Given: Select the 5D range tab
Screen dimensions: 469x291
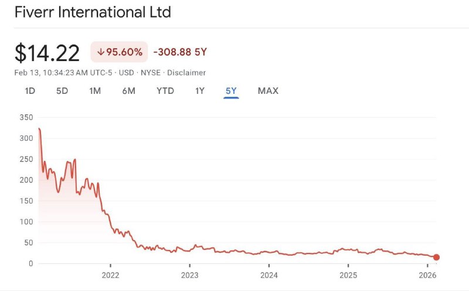Looking at the screenshot, I should point(62,90).
